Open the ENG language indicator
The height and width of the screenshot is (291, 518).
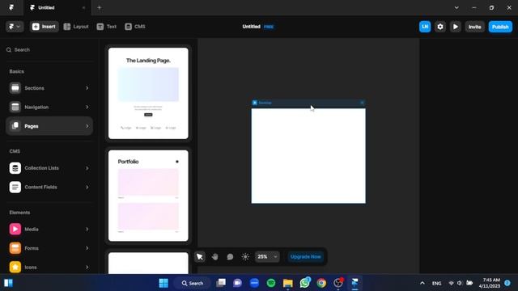437,283
